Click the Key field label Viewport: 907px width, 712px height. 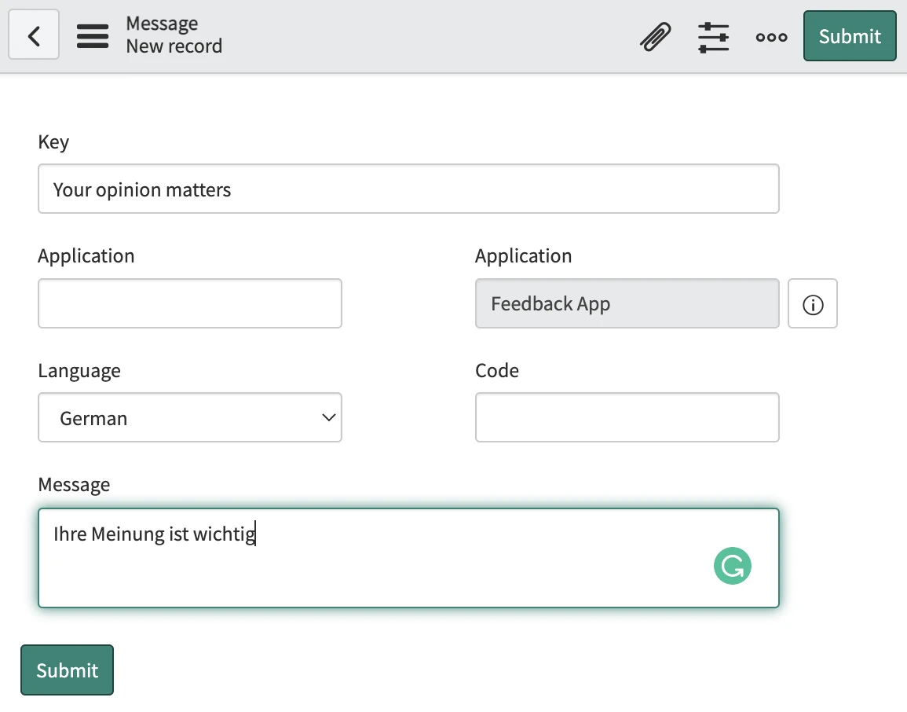click(x=53, y=142)
